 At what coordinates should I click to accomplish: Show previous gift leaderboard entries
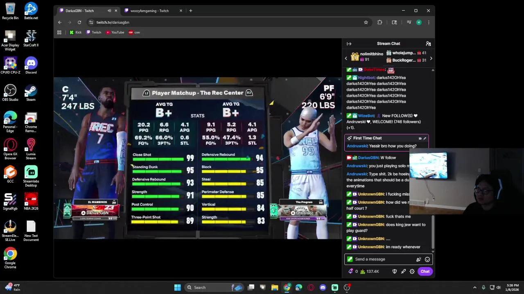point(346,58)
